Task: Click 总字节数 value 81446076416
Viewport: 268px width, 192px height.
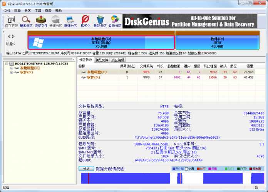Action: [254, 113]
